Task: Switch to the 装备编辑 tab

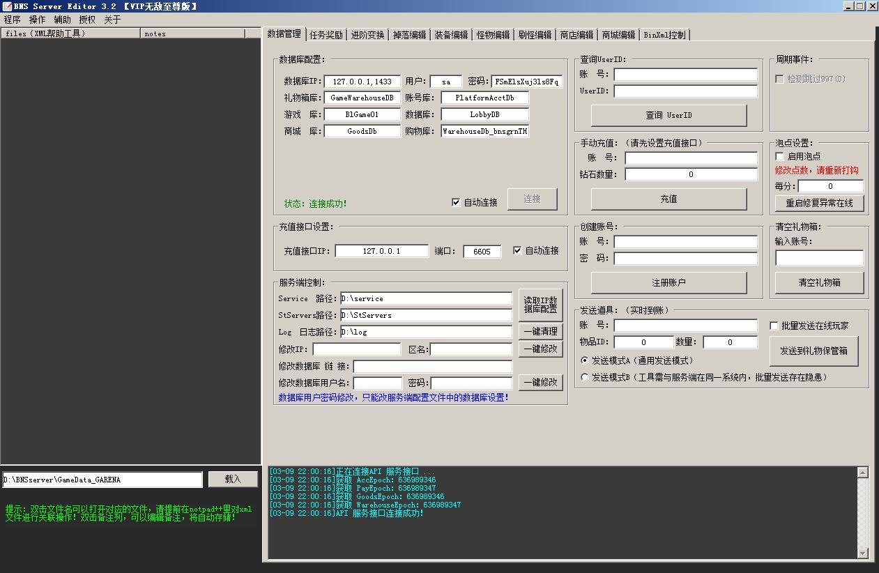Action: (x=451, y=35)
